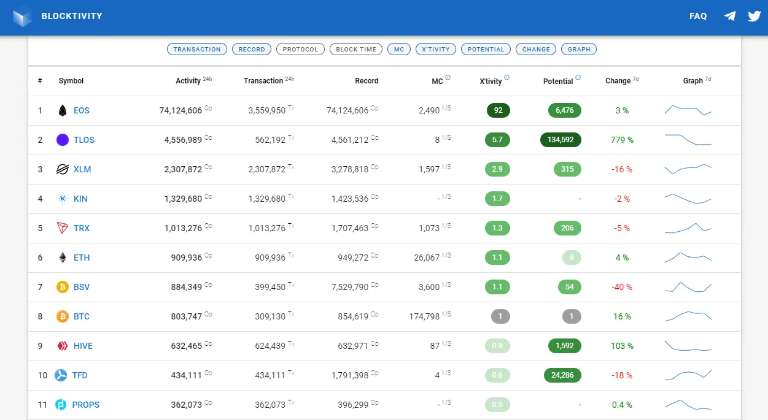Click TLOS change value 779 %
768x420 pixels.
coord(622,140)
